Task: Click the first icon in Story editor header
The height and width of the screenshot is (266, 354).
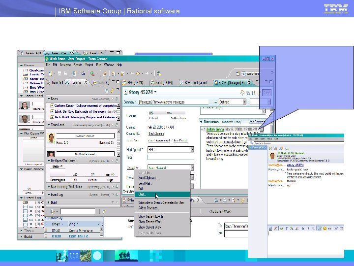Action: point(242,93)
